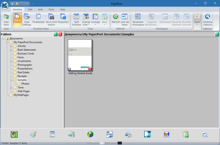Screen dimensions: 220x145
Task: Select Getting Started Guide thumbnail
Action: click(80, 55)
